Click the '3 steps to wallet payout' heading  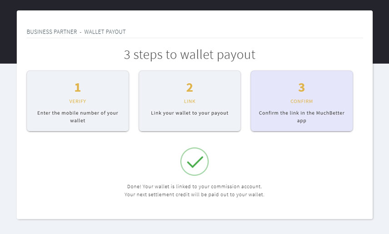point(190,55)
